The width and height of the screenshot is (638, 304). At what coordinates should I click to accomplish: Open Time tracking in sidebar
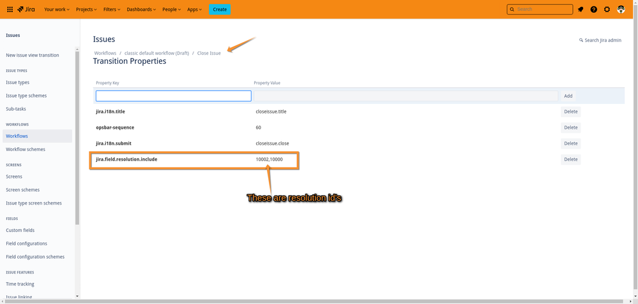pos(20,284)
